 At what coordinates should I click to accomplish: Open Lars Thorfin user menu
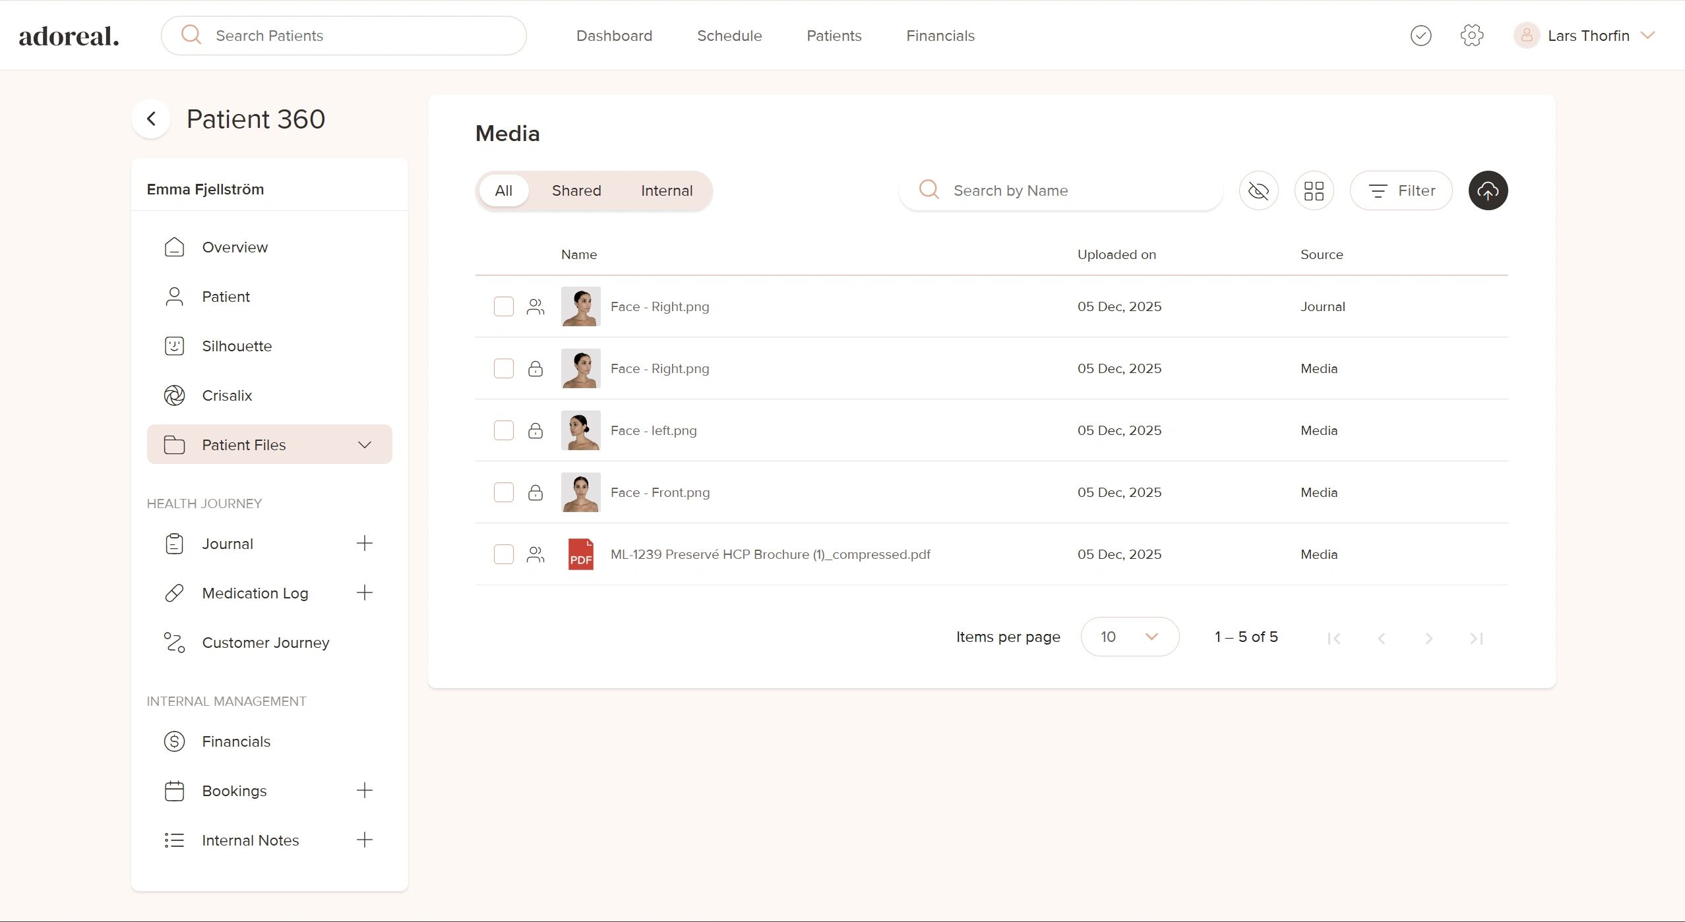1587,36
